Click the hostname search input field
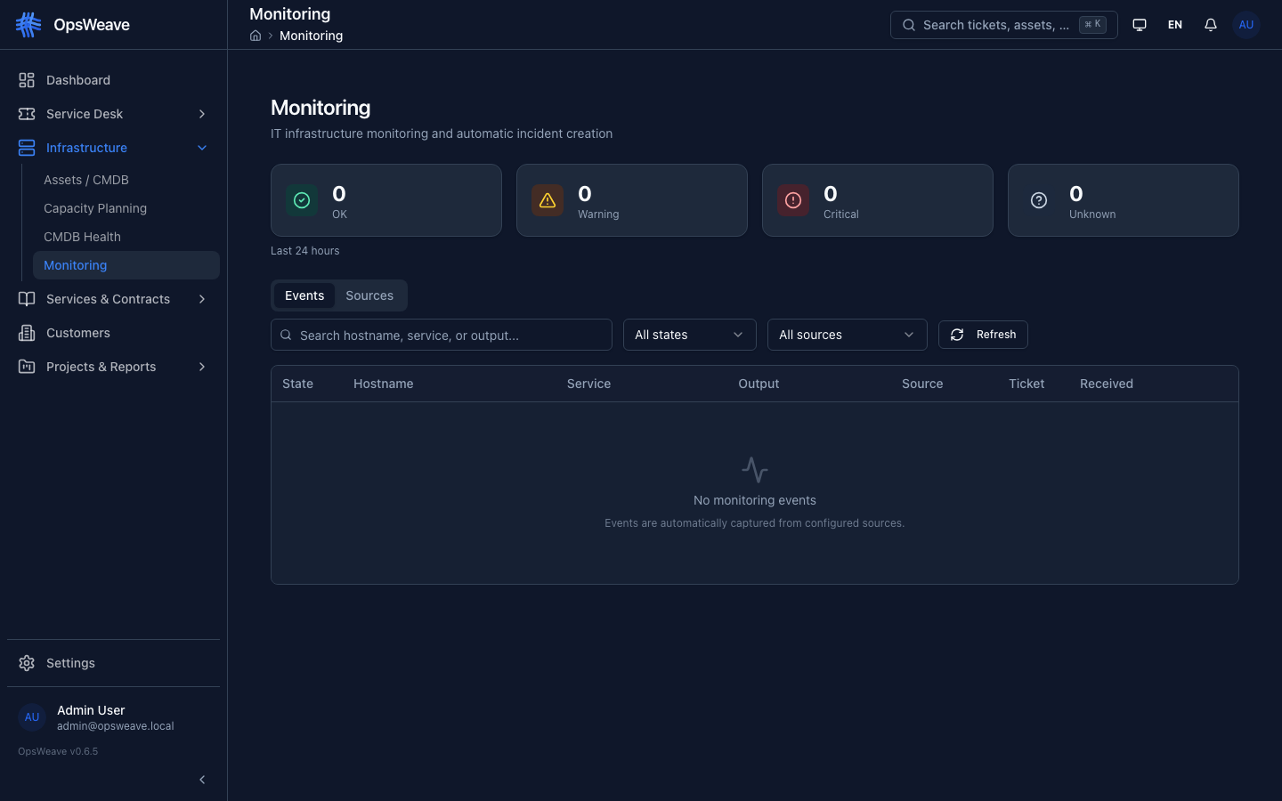 click(x=441, y=335)
